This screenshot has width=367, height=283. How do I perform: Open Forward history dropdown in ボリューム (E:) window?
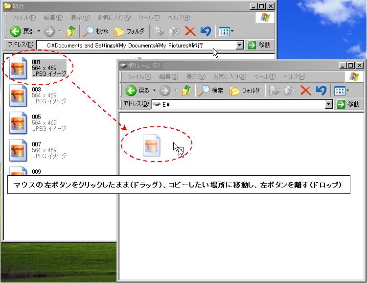[176, 91]
